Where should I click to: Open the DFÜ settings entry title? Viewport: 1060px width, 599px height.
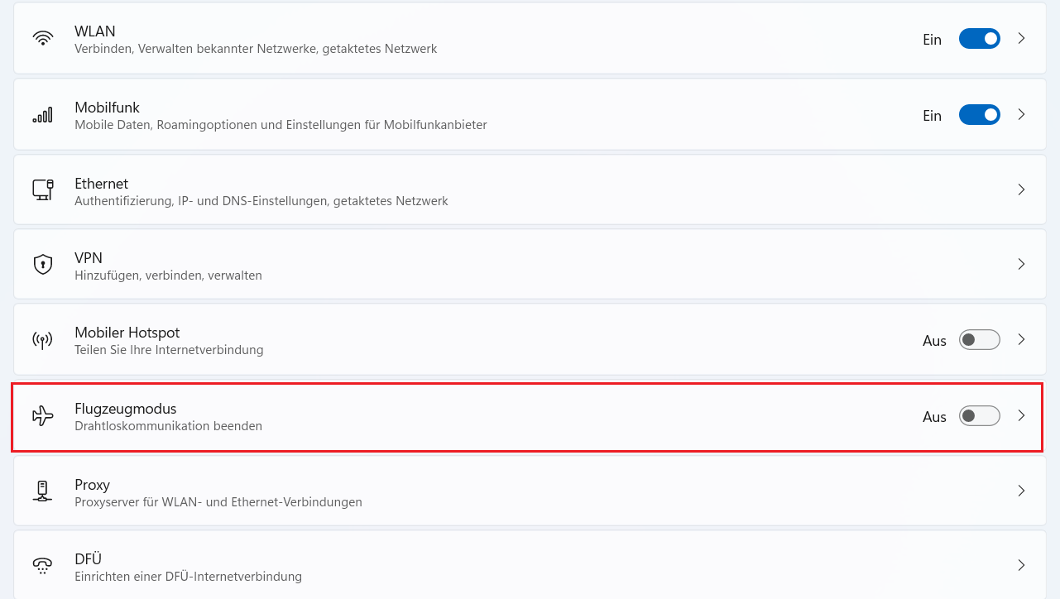click(x=88, y=559)
